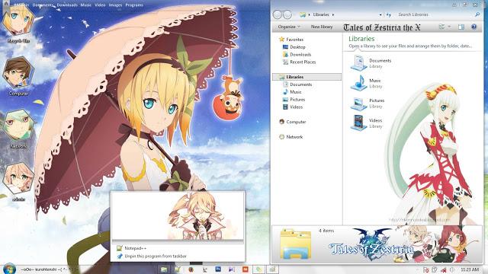The width and height of the screenshot is (488, 274).
Task: Open the Videos library icon
Action: (359, 123)
